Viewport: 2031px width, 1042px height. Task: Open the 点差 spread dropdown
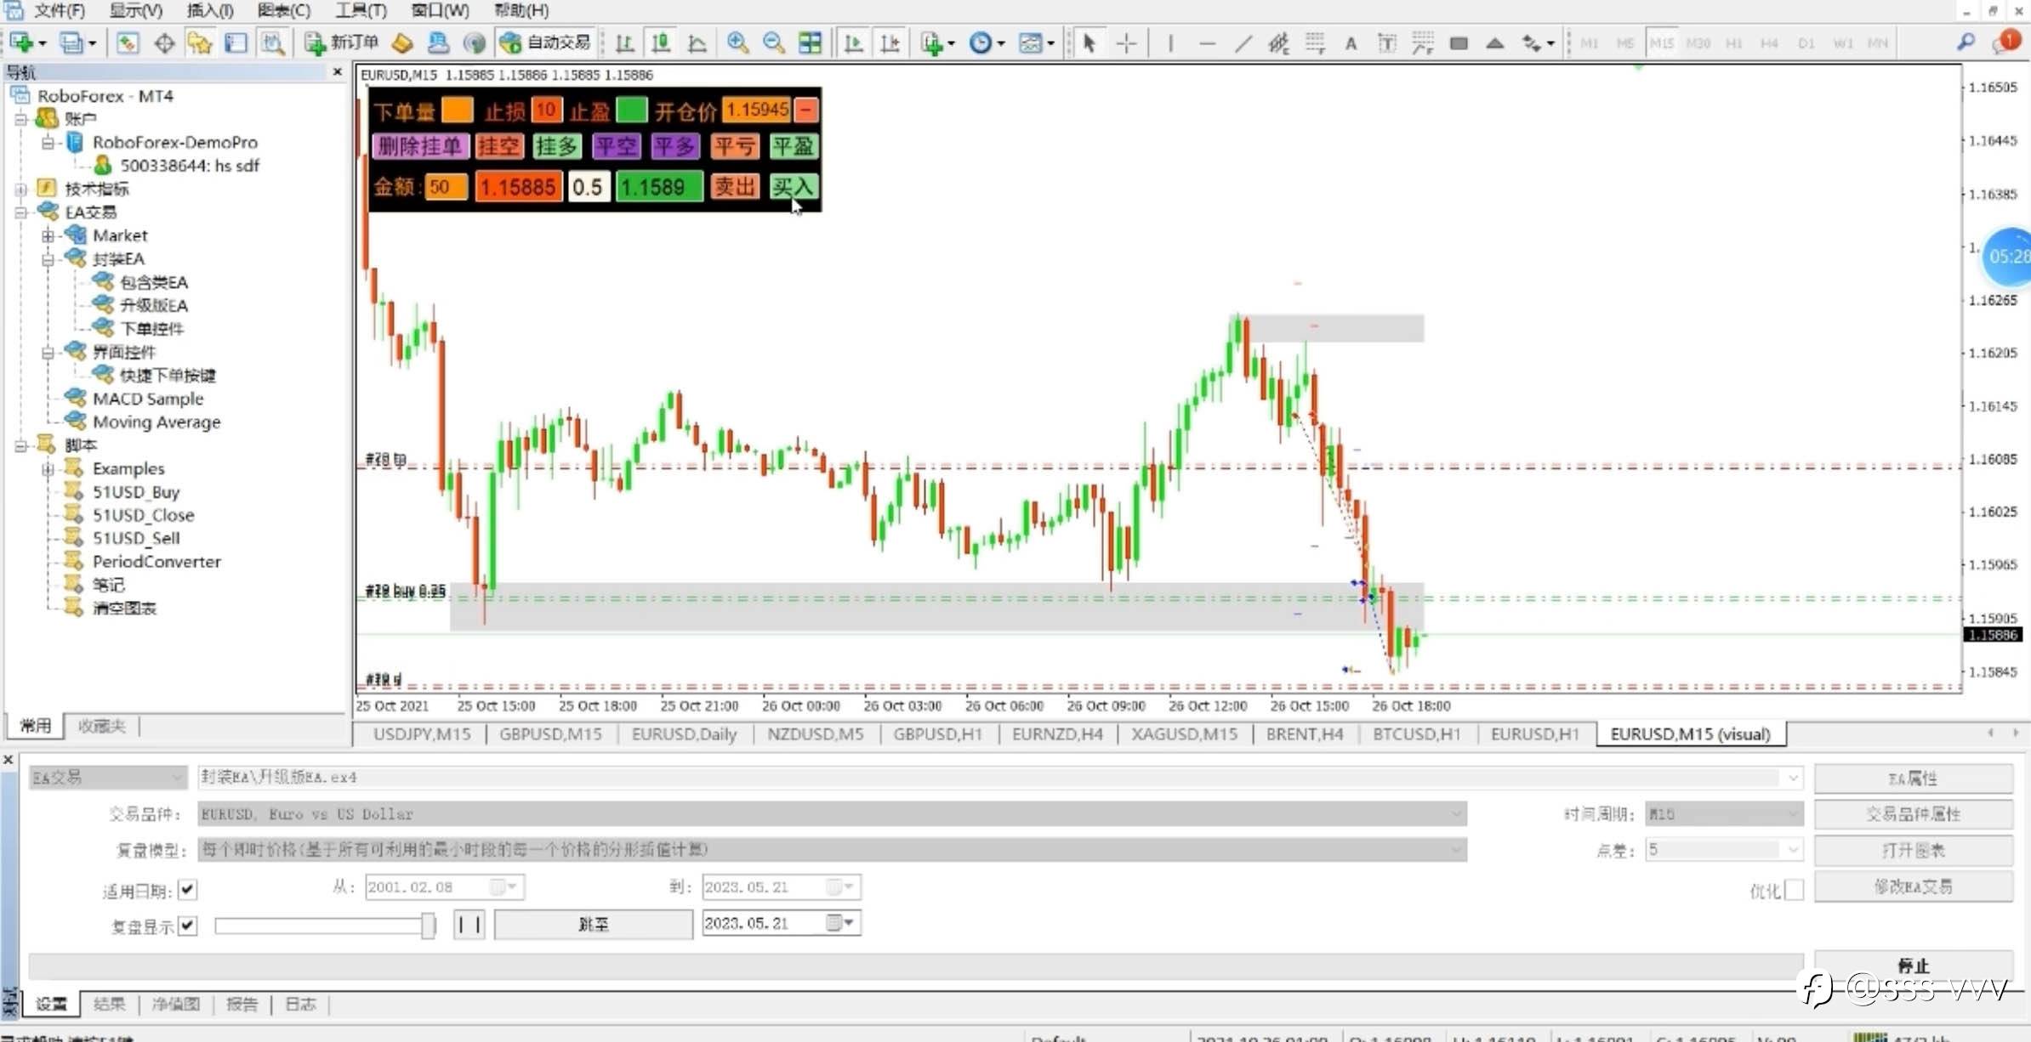pyautogui.click(x=1791, y=850)
